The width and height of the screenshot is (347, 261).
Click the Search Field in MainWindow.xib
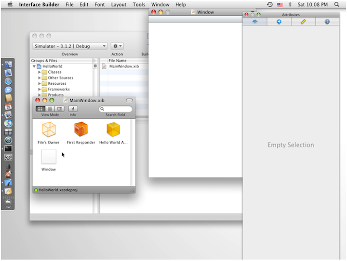pos(116,109)
